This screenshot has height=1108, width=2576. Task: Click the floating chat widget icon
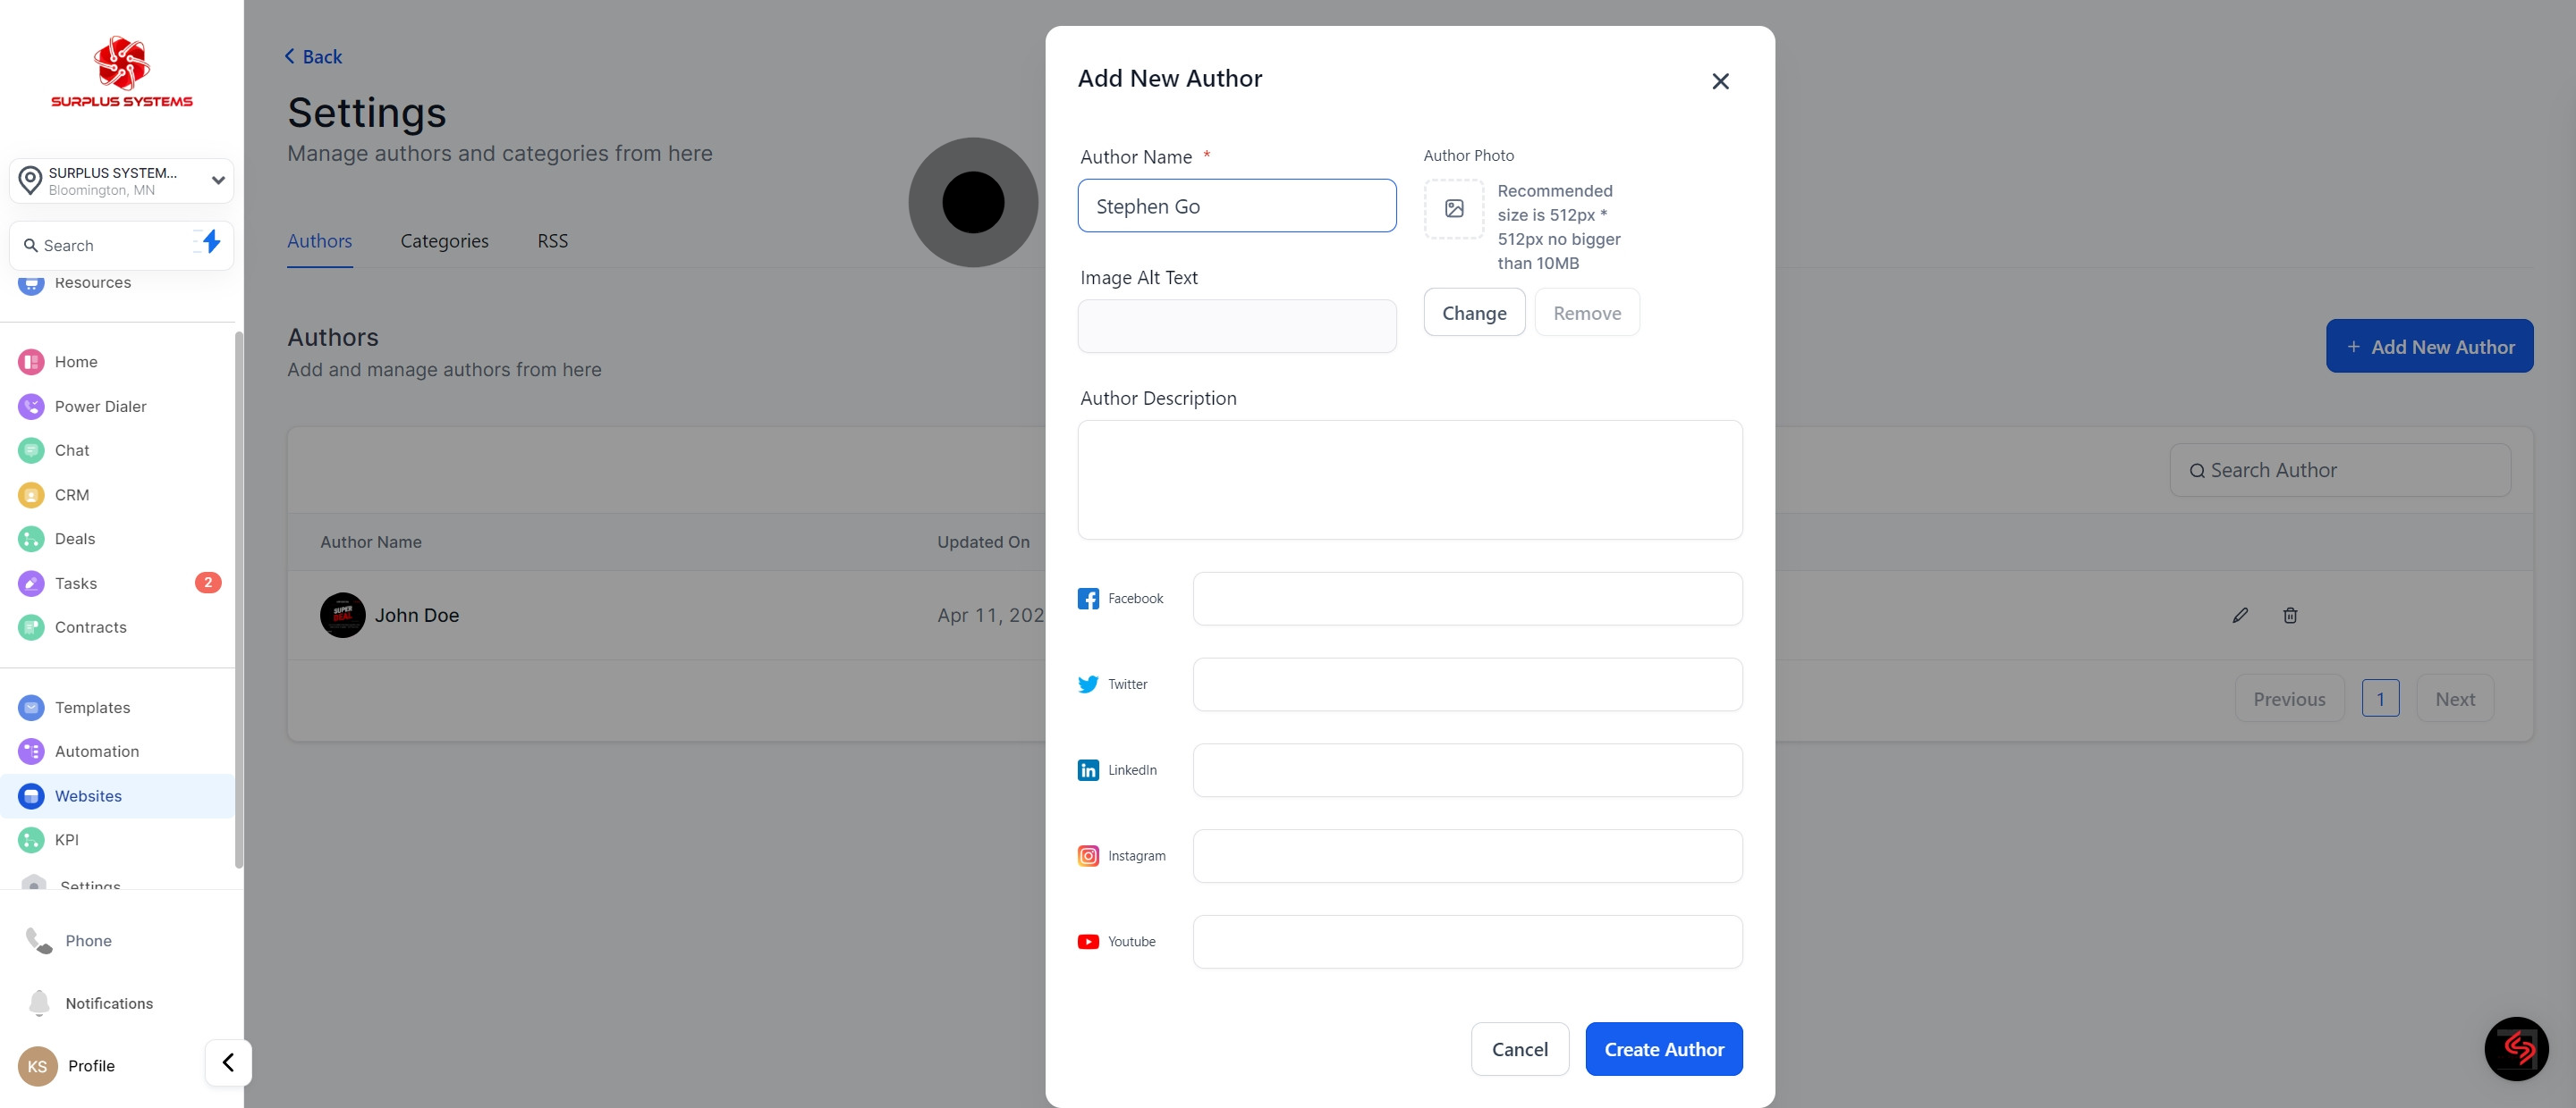[2516, 1048]
